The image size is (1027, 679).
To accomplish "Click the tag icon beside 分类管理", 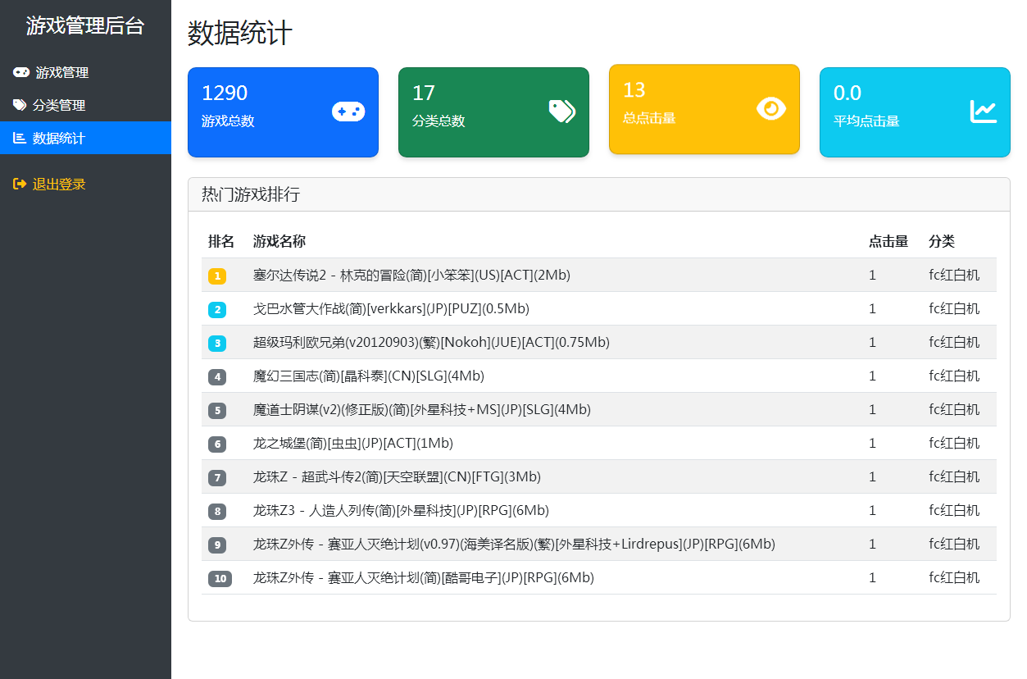I will [x=21, y=105].
